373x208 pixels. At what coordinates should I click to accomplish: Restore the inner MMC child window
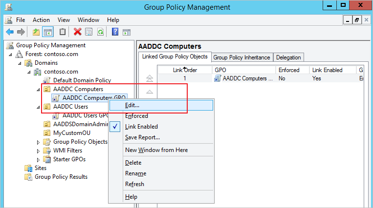click(x=357, y=20)
